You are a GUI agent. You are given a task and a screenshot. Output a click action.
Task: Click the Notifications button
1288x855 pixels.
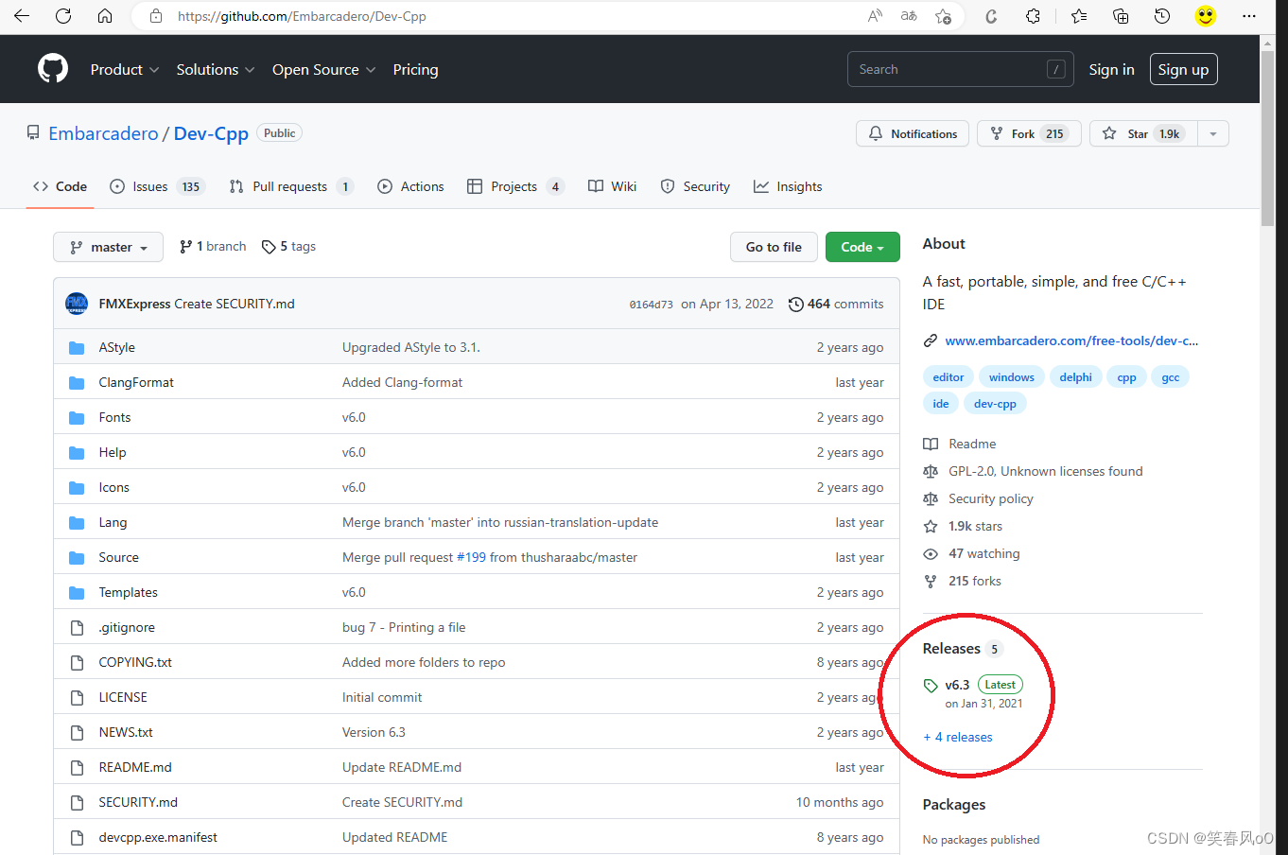point(913,133)
